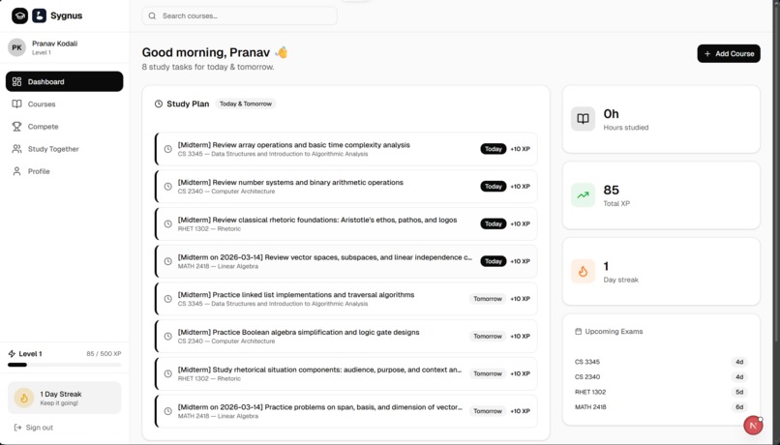Screen dimensions: 780x445
Task: Click the flame icon in the 1 Day Streak card
Action: tap(23, 398)
